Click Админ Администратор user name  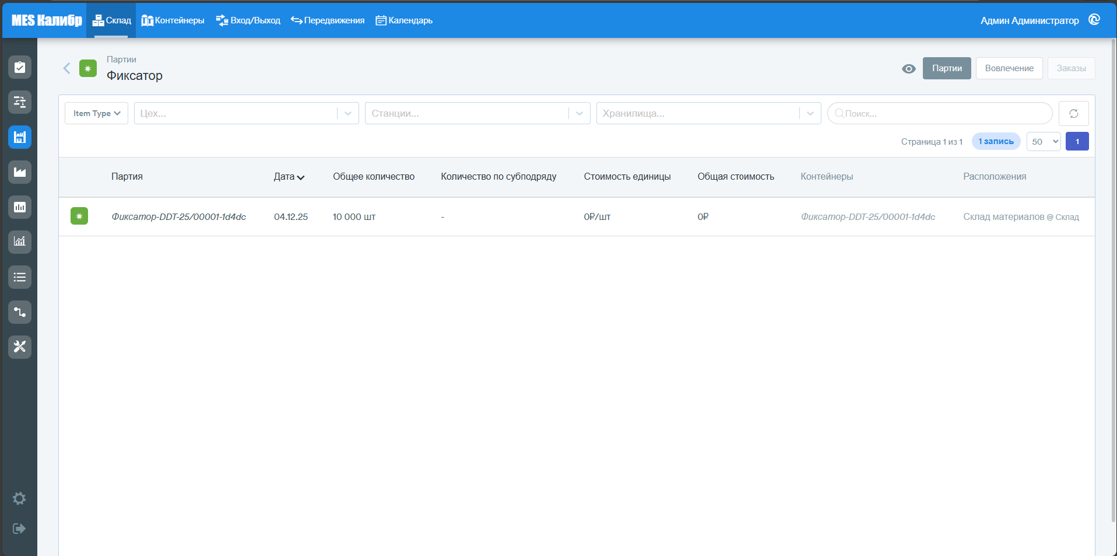(1030, 20)
